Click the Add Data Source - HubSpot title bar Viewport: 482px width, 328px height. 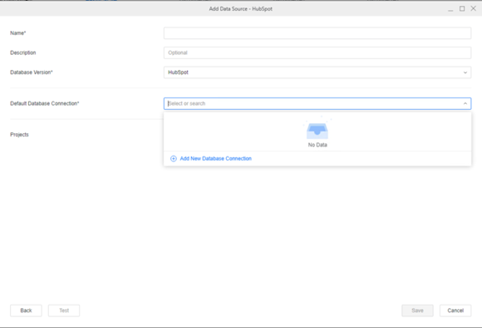(x=241, y=8)
